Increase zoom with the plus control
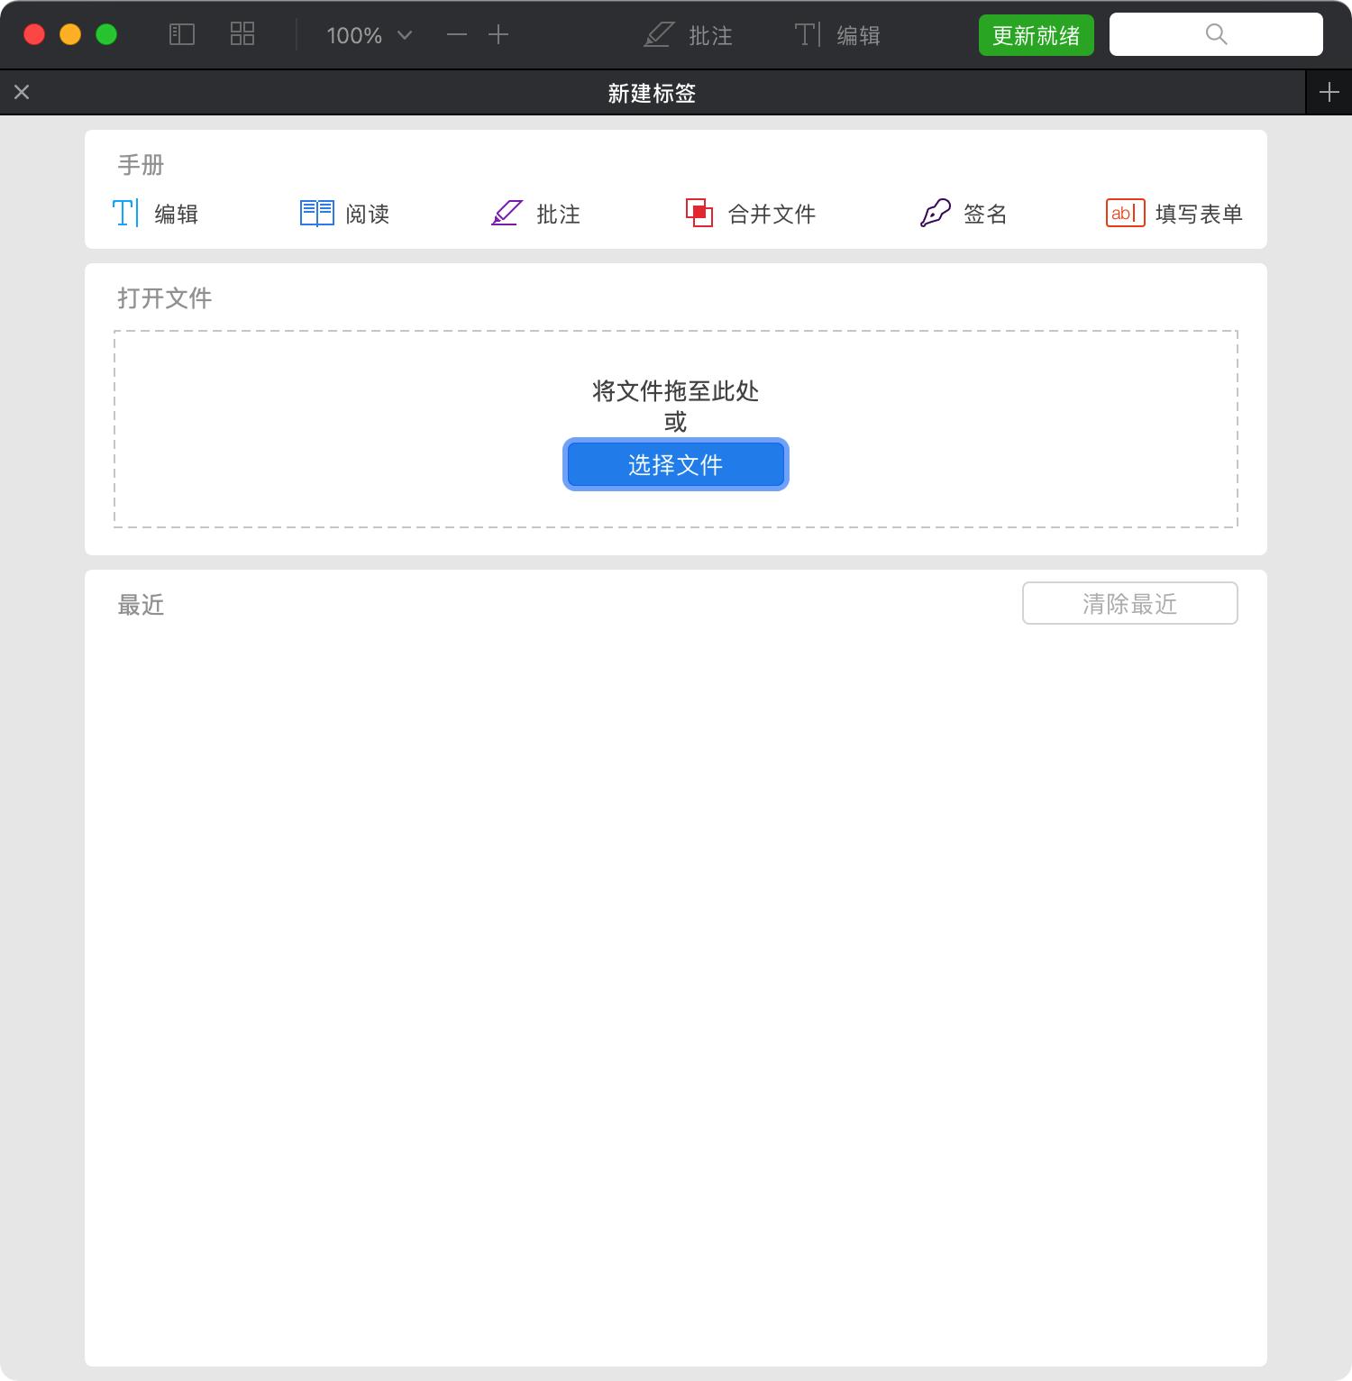The image size is (1352, 1381). [x=498, y=35]
